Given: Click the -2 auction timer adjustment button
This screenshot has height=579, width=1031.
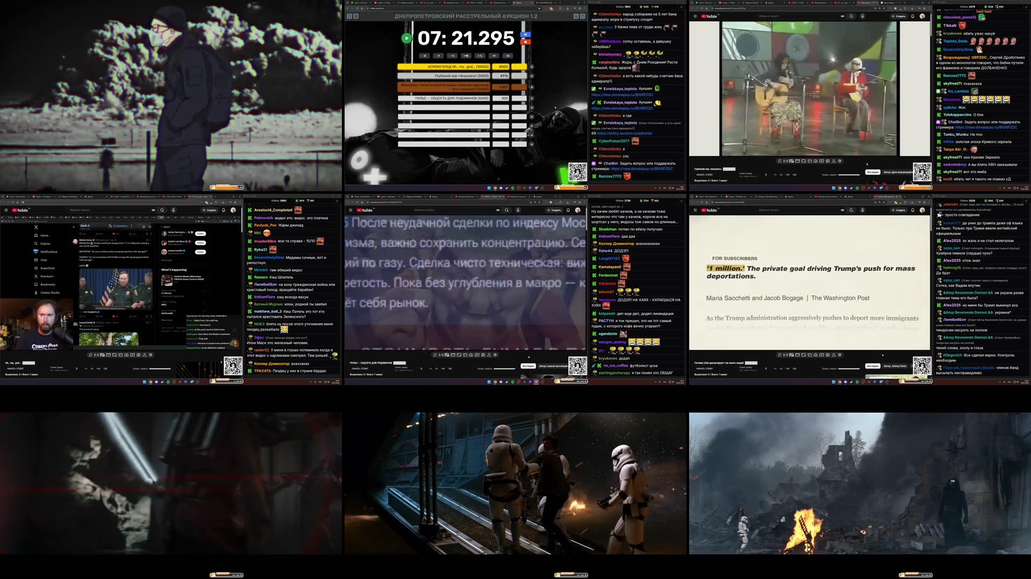Looking at the screenshot, I should click(x=424, y=55).
